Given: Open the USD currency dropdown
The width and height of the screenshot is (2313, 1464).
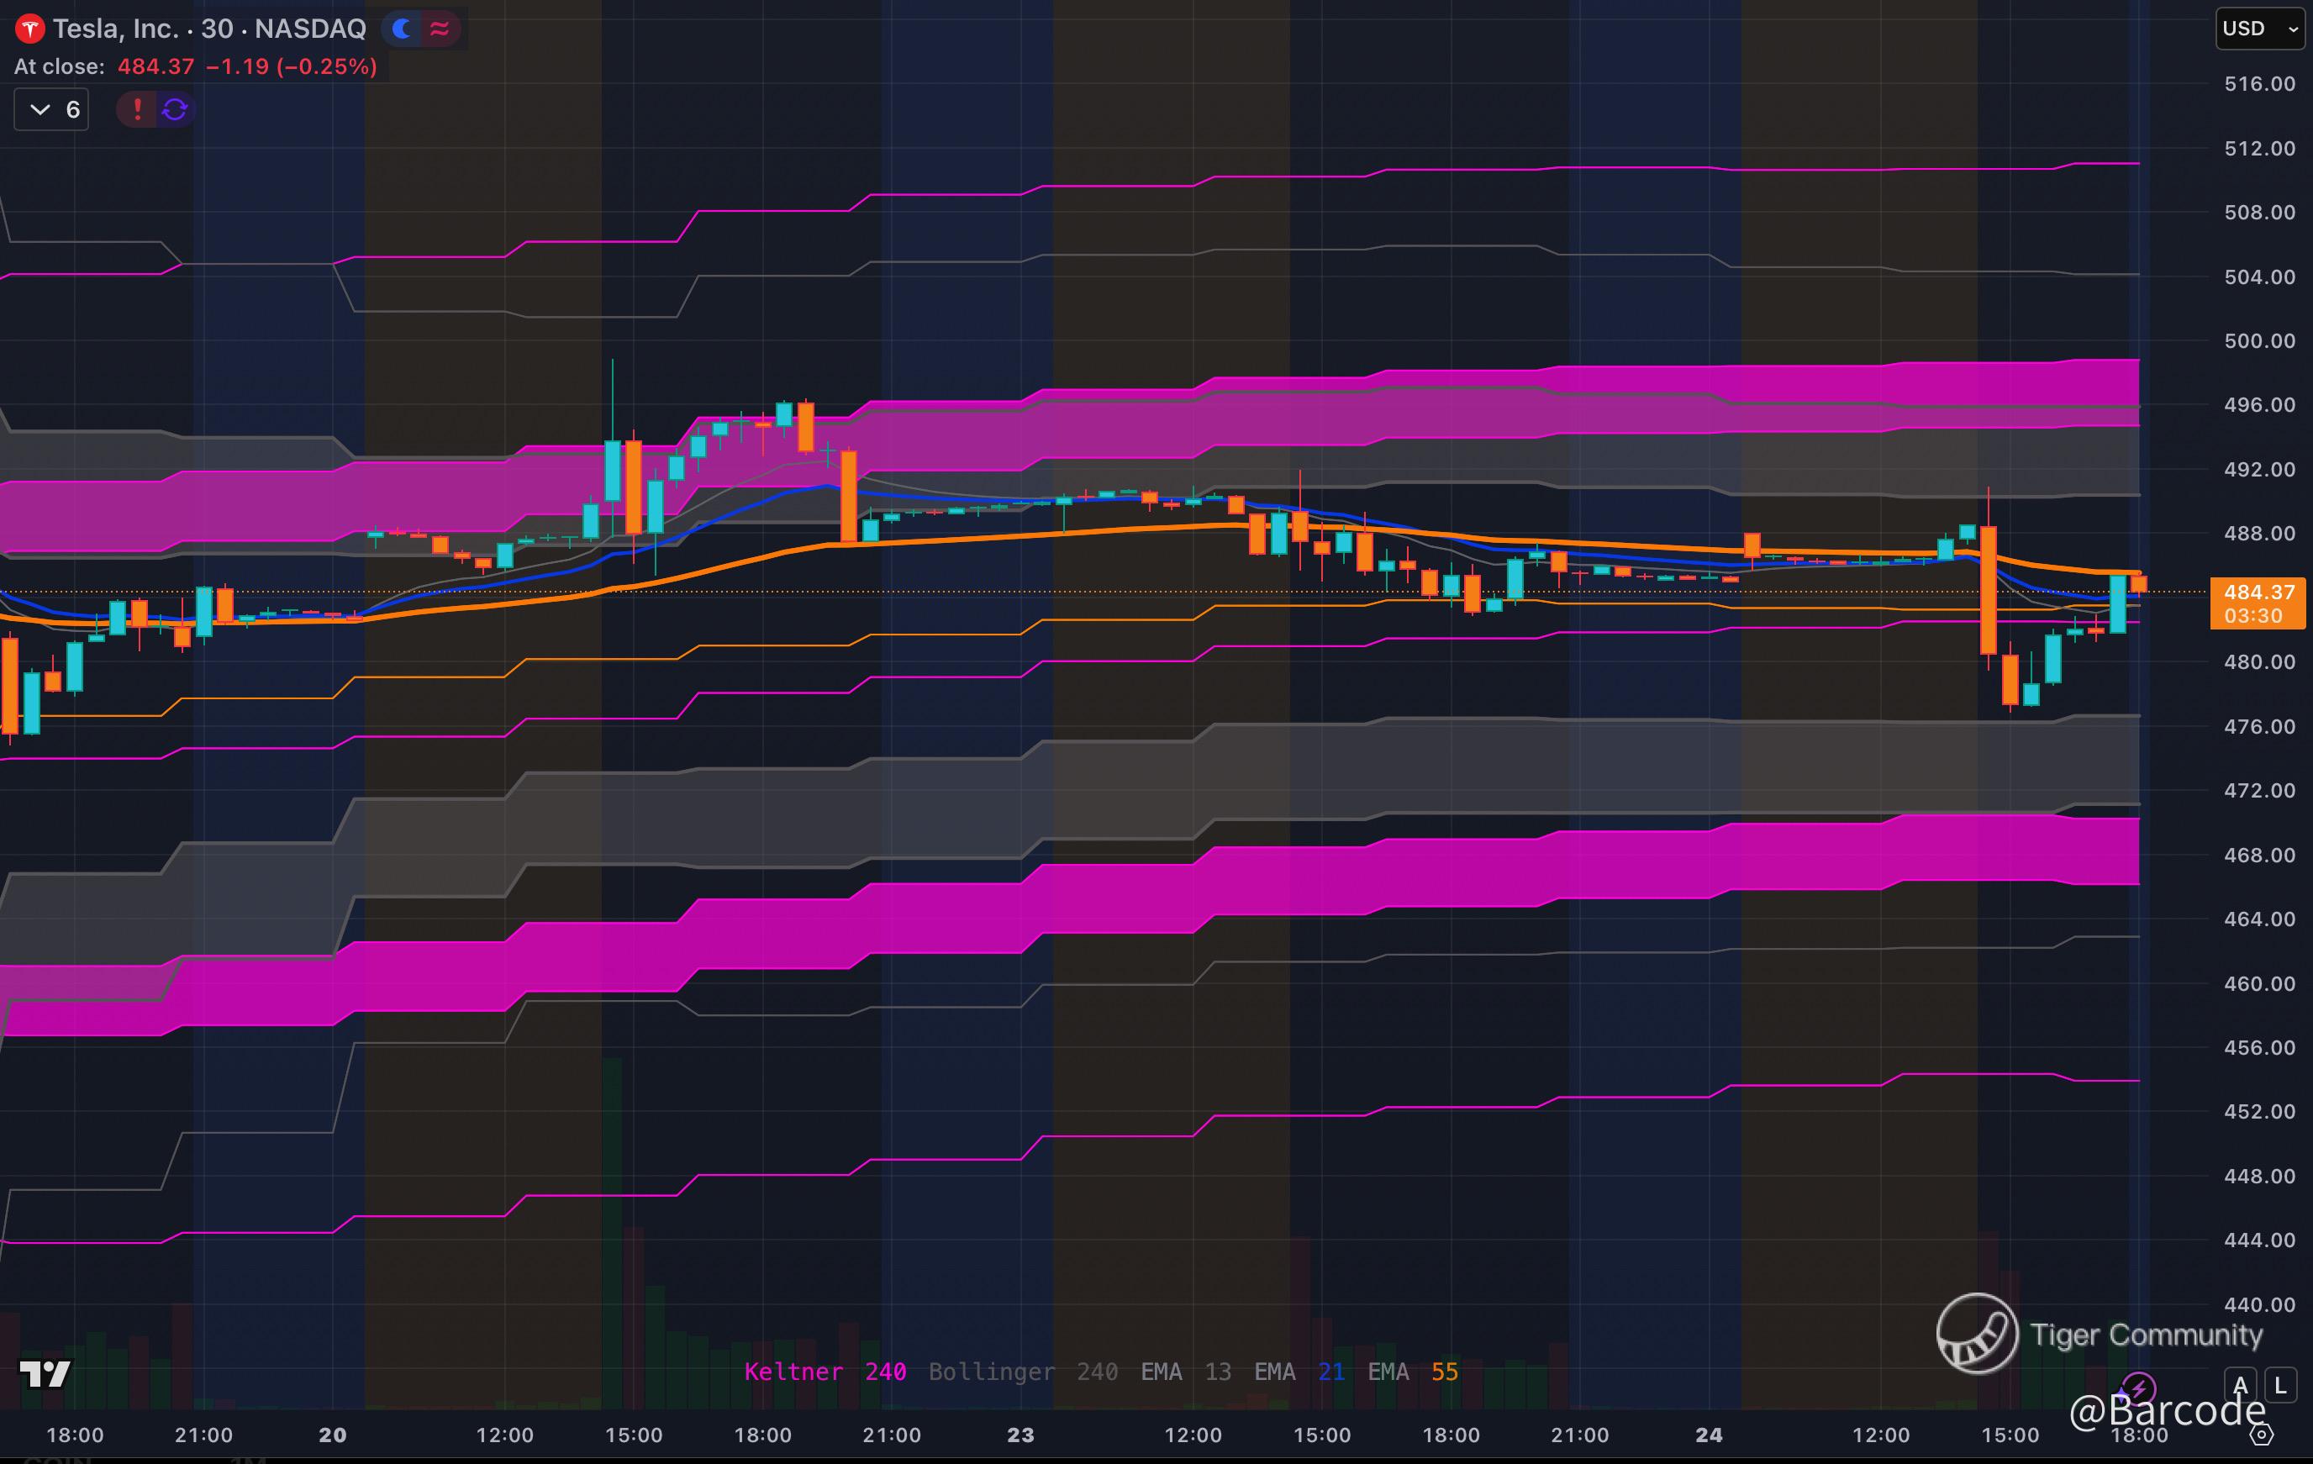Looking at the screenshot, I should [x=2259, y=29].
